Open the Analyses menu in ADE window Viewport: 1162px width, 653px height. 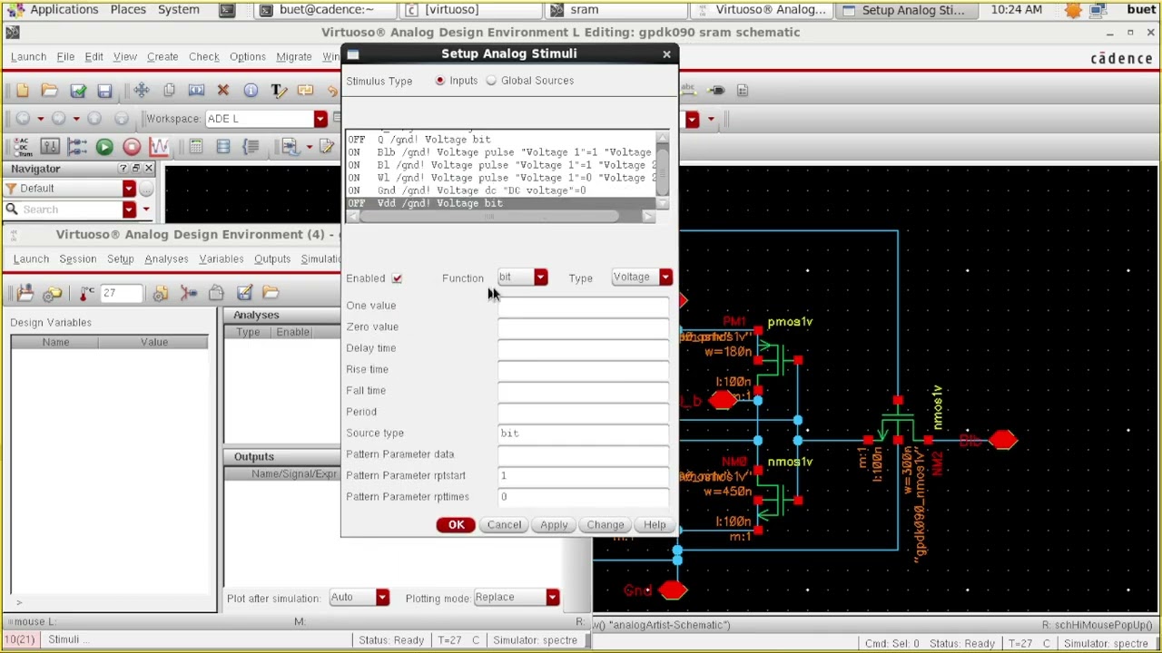[x=166, y=259]
